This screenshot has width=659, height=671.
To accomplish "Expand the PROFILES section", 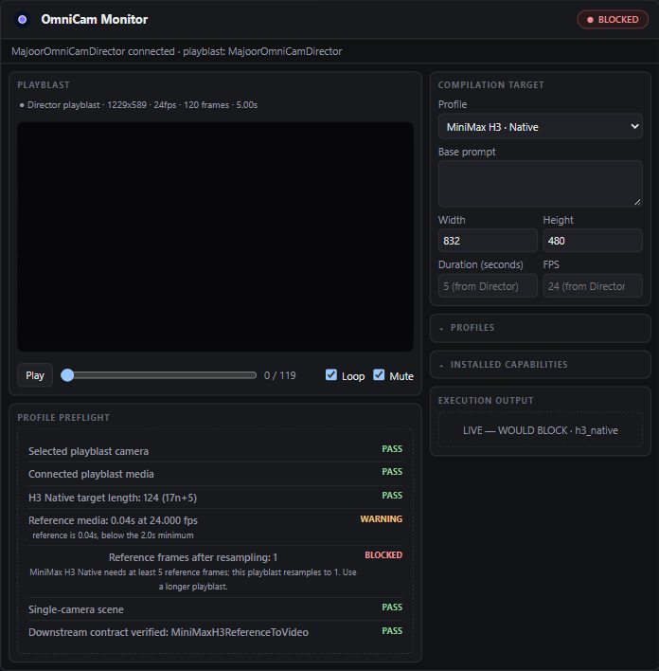I will pos(540,328).
